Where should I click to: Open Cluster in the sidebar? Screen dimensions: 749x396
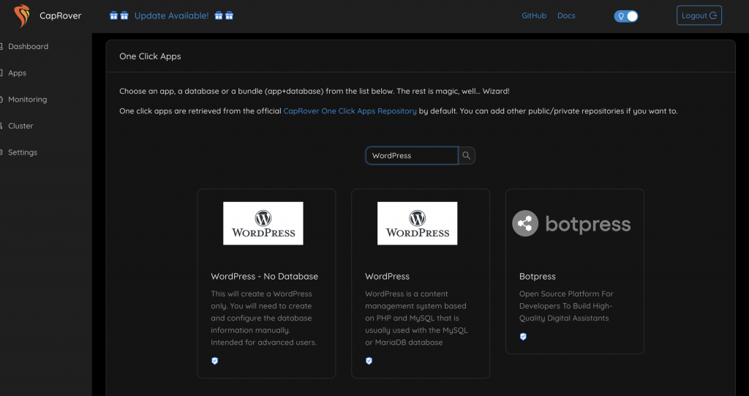pos(20,126)
